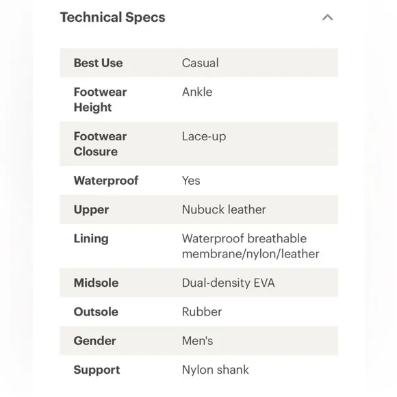Click the Men's gender value
Viewport: 397px width, 397px height.
tap(198, 341)
